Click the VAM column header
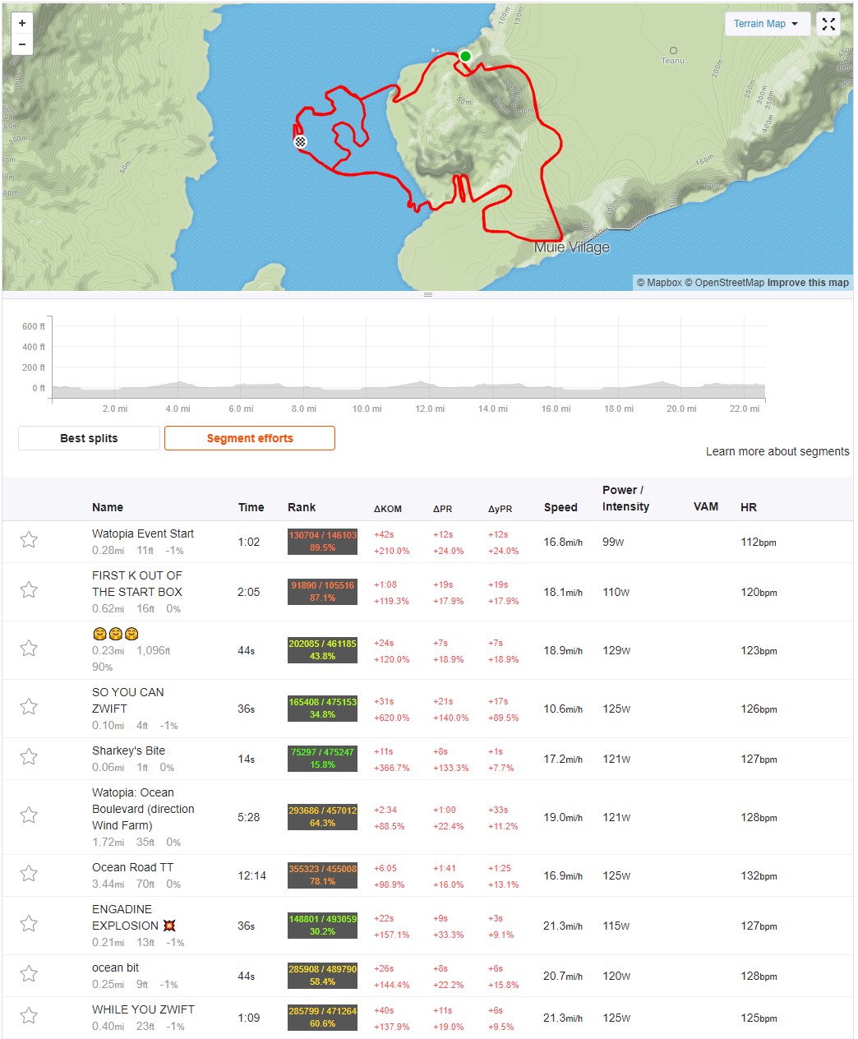Viewport: 858px width, 1039px height. [706, 506]
